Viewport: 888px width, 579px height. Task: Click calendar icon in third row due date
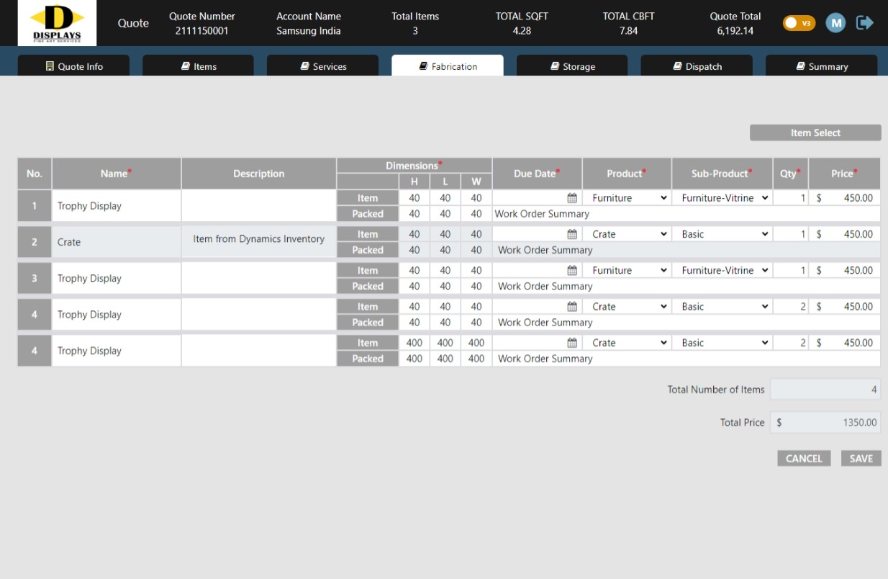[x=572, y=271]
